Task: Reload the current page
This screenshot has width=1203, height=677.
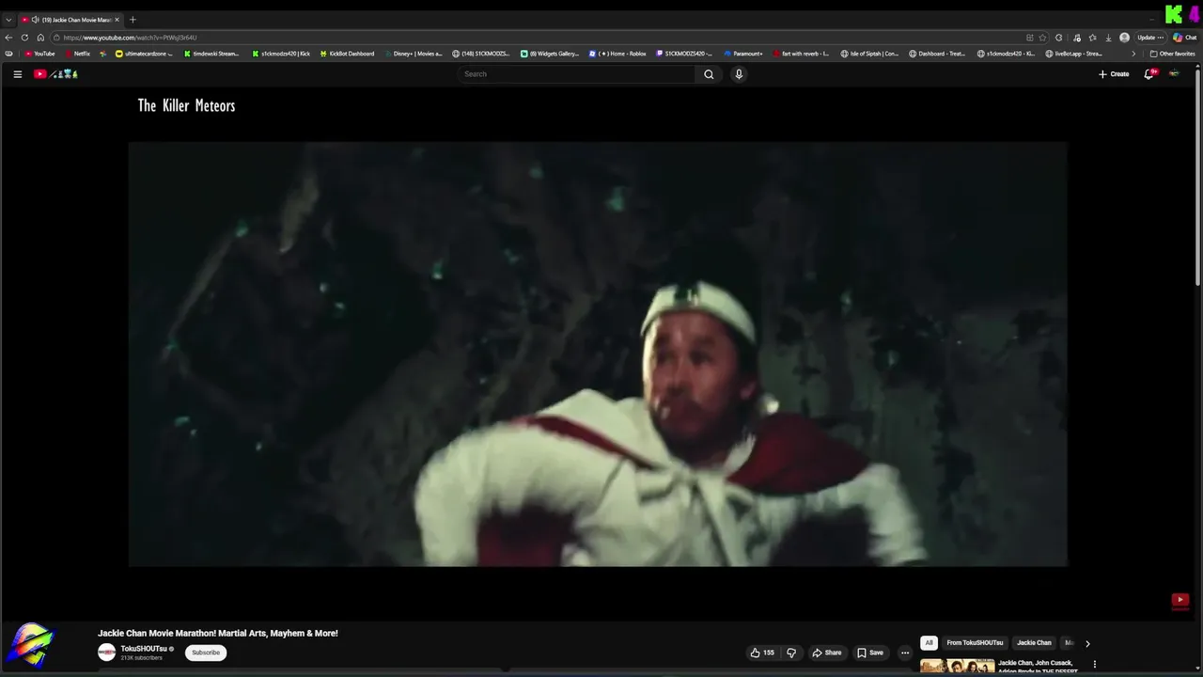Action: point(24,38)
